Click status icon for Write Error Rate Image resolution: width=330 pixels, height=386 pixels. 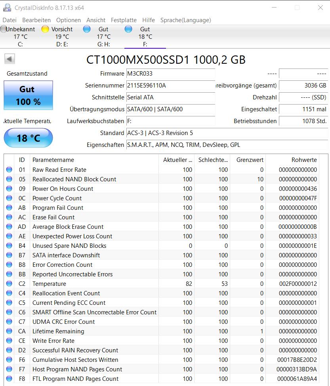point(9,340)
